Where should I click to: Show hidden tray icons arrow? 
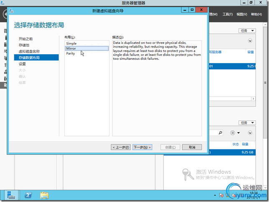[215, 195]
